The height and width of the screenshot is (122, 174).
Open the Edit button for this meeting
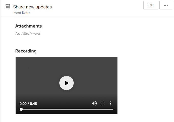[150, 5]
